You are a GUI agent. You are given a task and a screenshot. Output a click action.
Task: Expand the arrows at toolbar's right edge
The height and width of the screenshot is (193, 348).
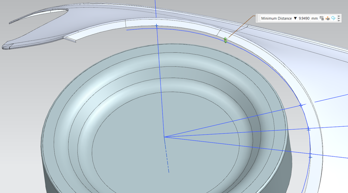coord(338,19)
